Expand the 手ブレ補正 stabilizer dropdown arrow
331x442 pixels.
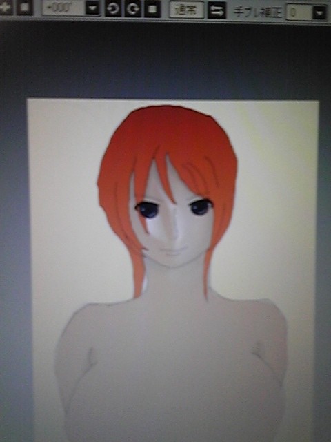(x=320, y=12)
